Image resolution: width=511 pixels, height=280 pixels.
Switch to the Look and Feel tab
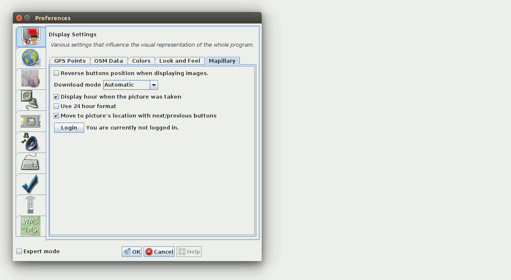(180, 61)
